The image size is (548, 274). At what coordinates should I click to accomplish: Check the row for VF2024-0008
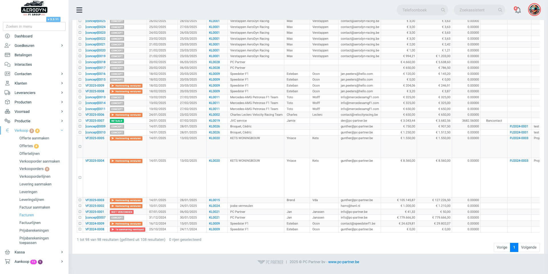[x=80, y=229]
